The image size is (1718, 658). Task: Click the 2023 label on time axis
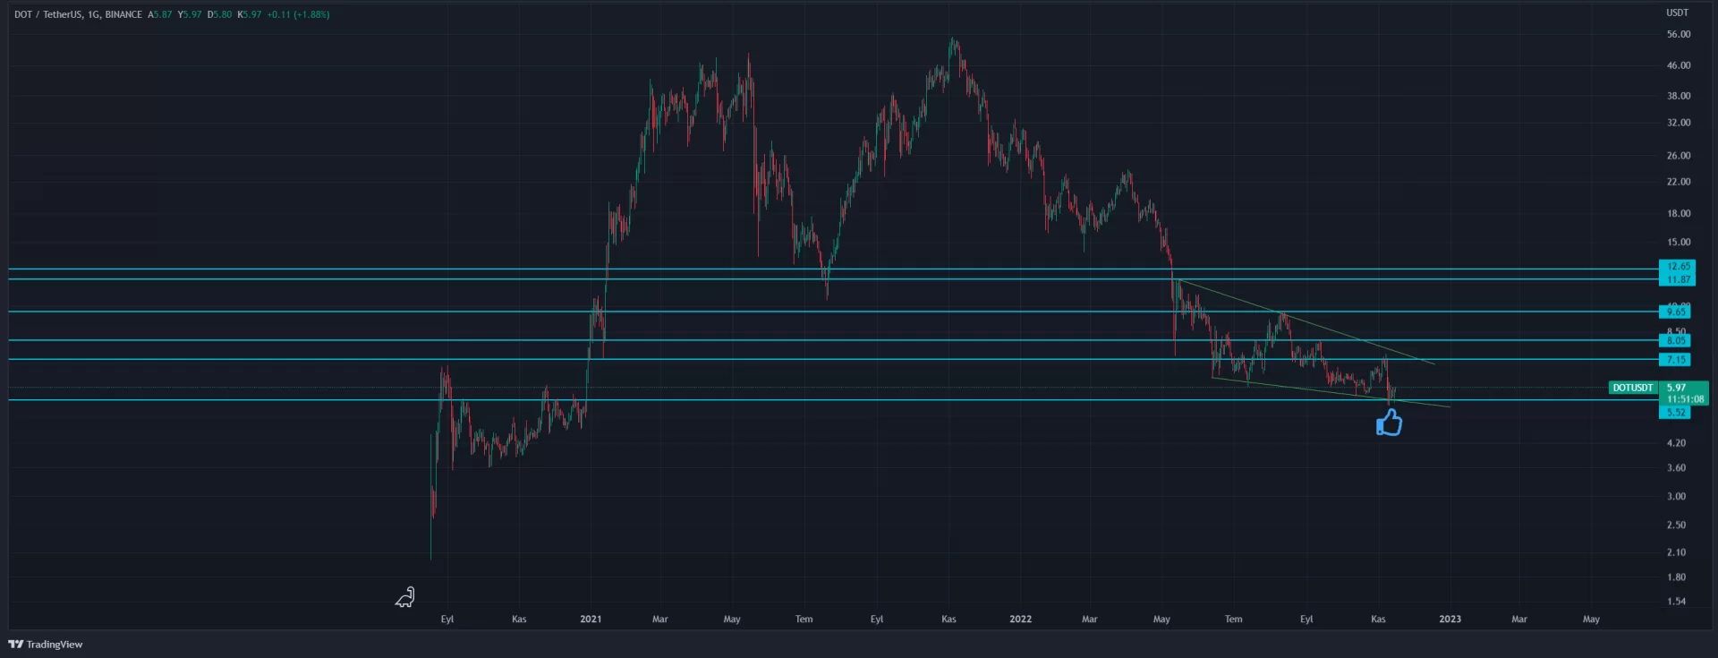(x=1450, y=619)
